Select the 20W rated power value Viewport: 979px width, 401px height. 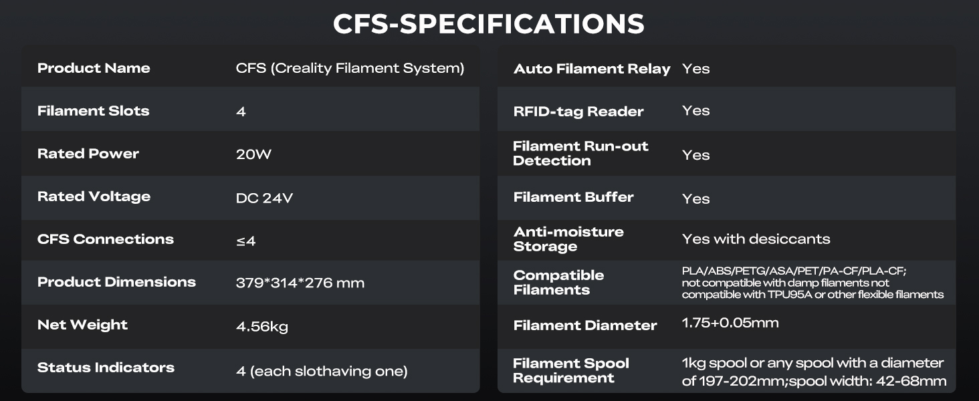(253, 154)
